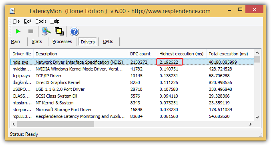Click the TCP/IP Driver description
Viewport: 271px width, 145px height.
tap(48, 76)
